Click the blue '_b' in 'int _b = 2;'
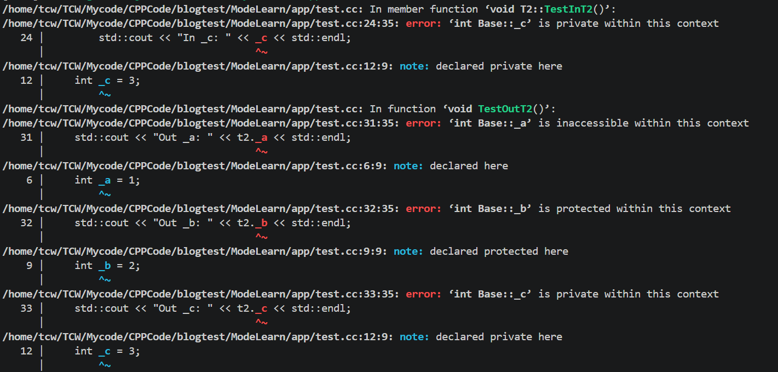Screen dimensions: 778x372 pos(105,266)
